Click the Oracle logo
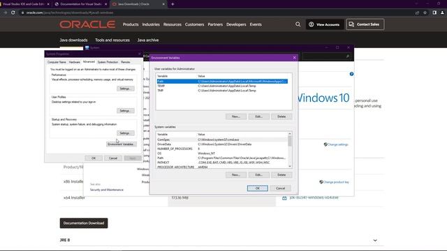This screenshot has width=447, height=251. click(87, 24)
